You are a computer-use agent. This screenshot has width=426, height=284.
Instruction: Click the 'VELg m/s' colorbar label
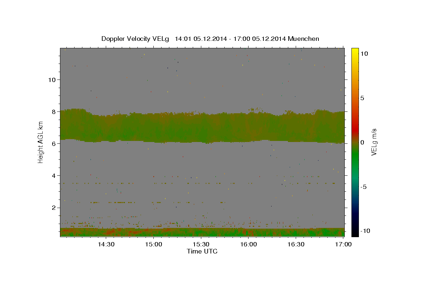pos(374,142)
